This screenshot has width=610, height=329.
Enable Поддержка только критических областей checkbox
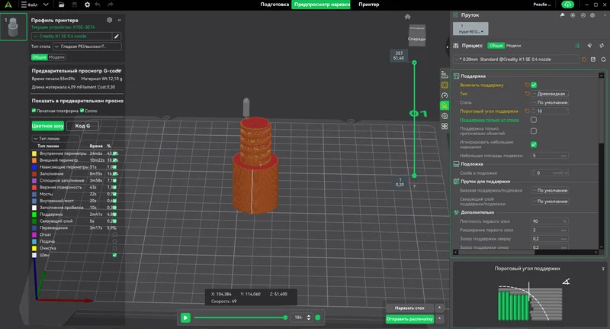534,131
